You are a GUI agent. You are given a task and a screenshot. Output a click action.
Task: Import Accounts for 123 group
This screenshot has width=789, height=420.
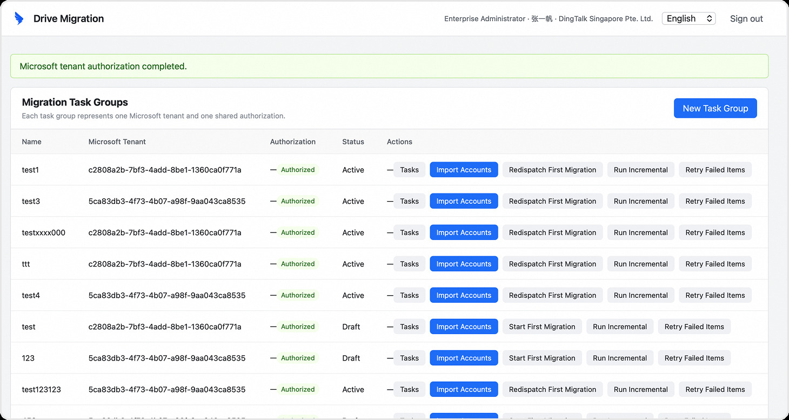pos(464,358)
